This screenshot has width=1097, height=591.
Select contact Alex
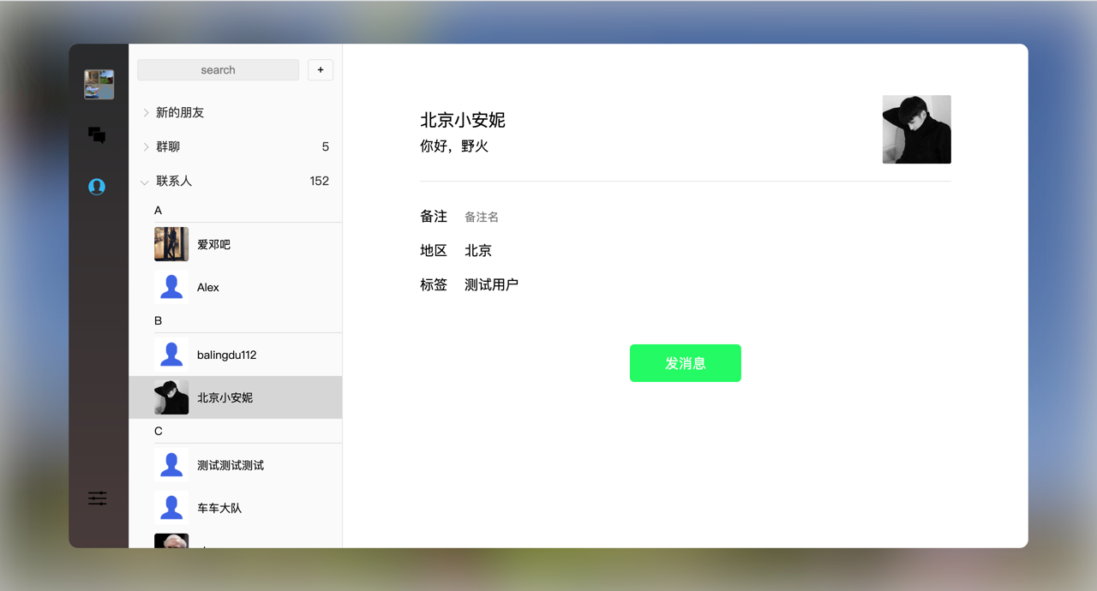click(x=236, y=287)
